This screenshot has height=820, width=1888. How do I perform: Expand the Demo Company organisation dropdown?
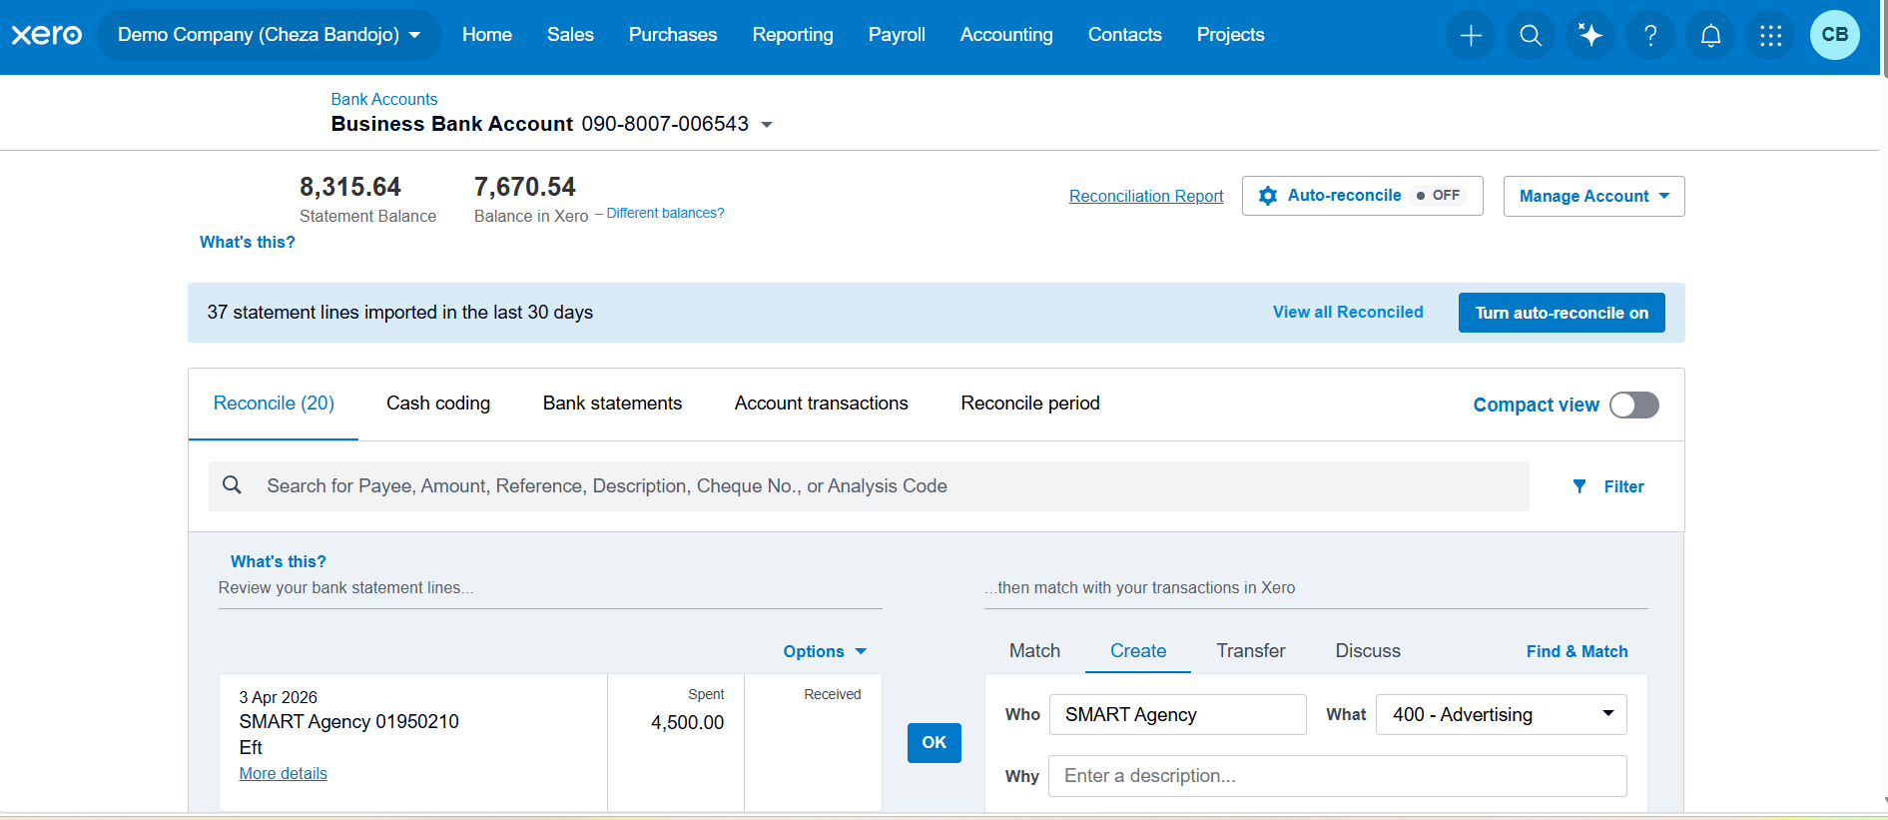269,35
